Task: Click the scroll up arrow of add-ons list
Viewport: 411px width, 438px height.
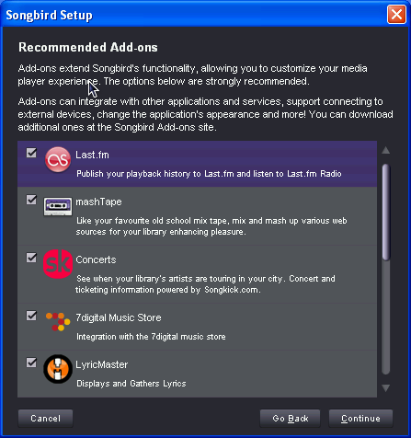Action: 386,150
